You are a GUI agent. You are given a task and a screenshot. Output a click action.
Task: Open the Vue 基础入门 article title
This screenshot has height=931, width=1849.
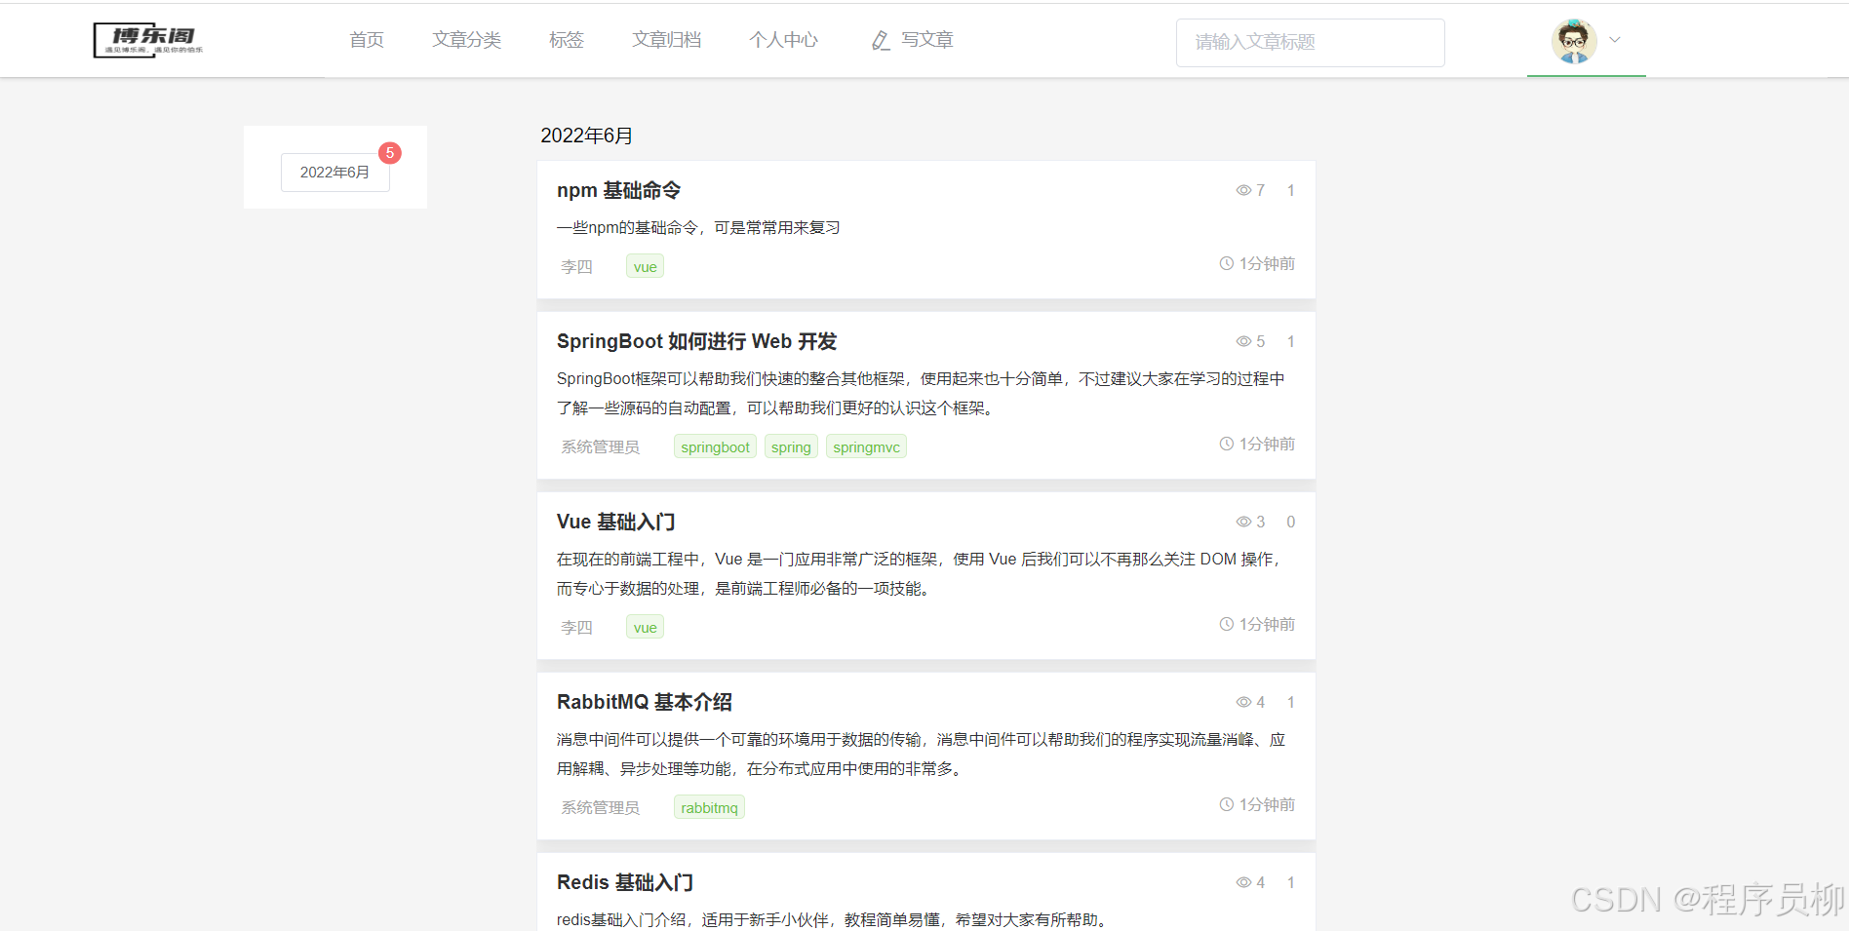(x=615, y=522)
